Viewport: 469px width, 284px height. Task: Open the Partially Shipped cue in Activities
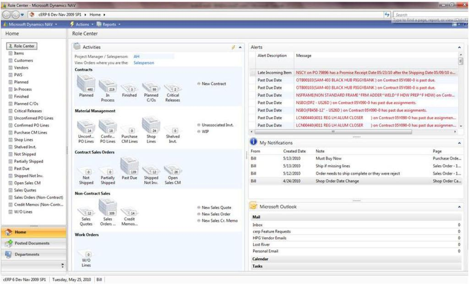108,176
